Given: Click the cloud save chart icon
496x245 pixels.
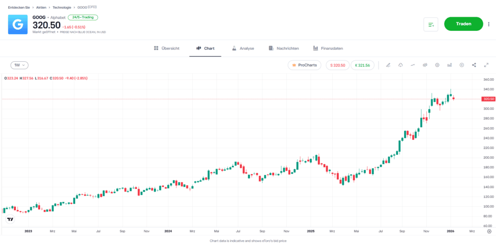Looking at the screenshot, I should coord(401,65).
